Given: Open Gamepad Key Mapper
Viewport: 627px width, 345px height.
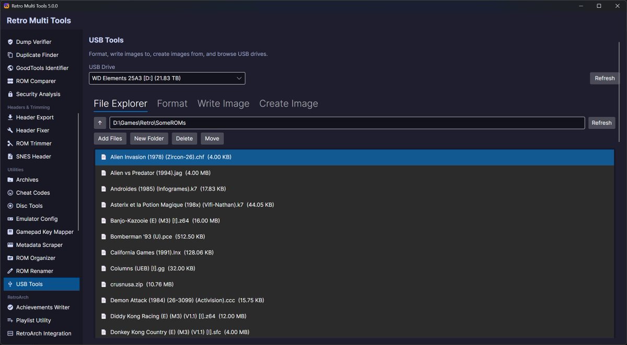Looking at the screenshot, I should point(40,232).
